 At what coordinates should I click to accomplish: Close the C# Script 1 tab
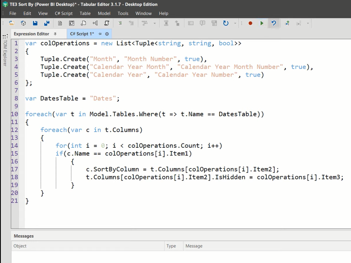pos(107,34)
